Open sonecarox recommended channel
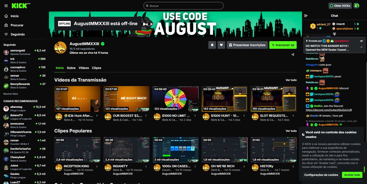367x184 pixels. (24, 126)
